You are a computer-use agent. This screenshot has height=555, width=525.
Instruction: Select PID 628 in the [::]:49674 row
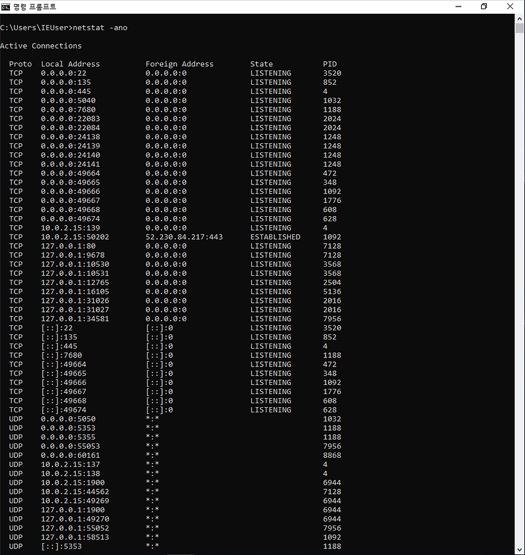coord(329,410)
